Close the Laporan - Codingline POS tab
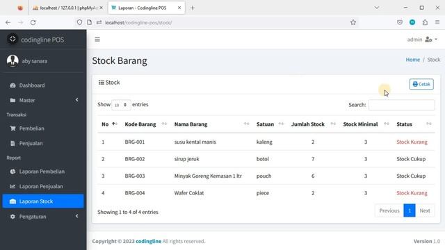The width and height of the screenshot is (445, 250). [x=179, y=8]
